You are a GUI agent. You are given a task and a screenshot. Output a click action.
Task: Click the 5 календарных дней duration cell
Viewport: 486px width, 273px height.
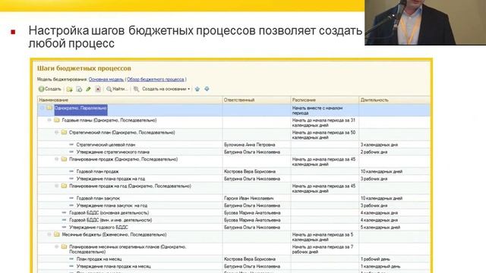[x=394, y=227]
